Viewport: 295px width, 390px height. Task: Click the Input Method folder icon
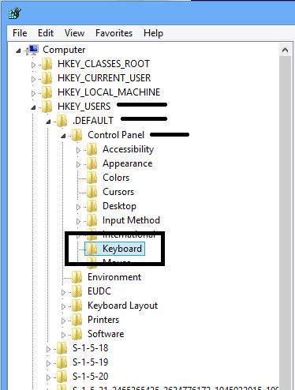91,220
